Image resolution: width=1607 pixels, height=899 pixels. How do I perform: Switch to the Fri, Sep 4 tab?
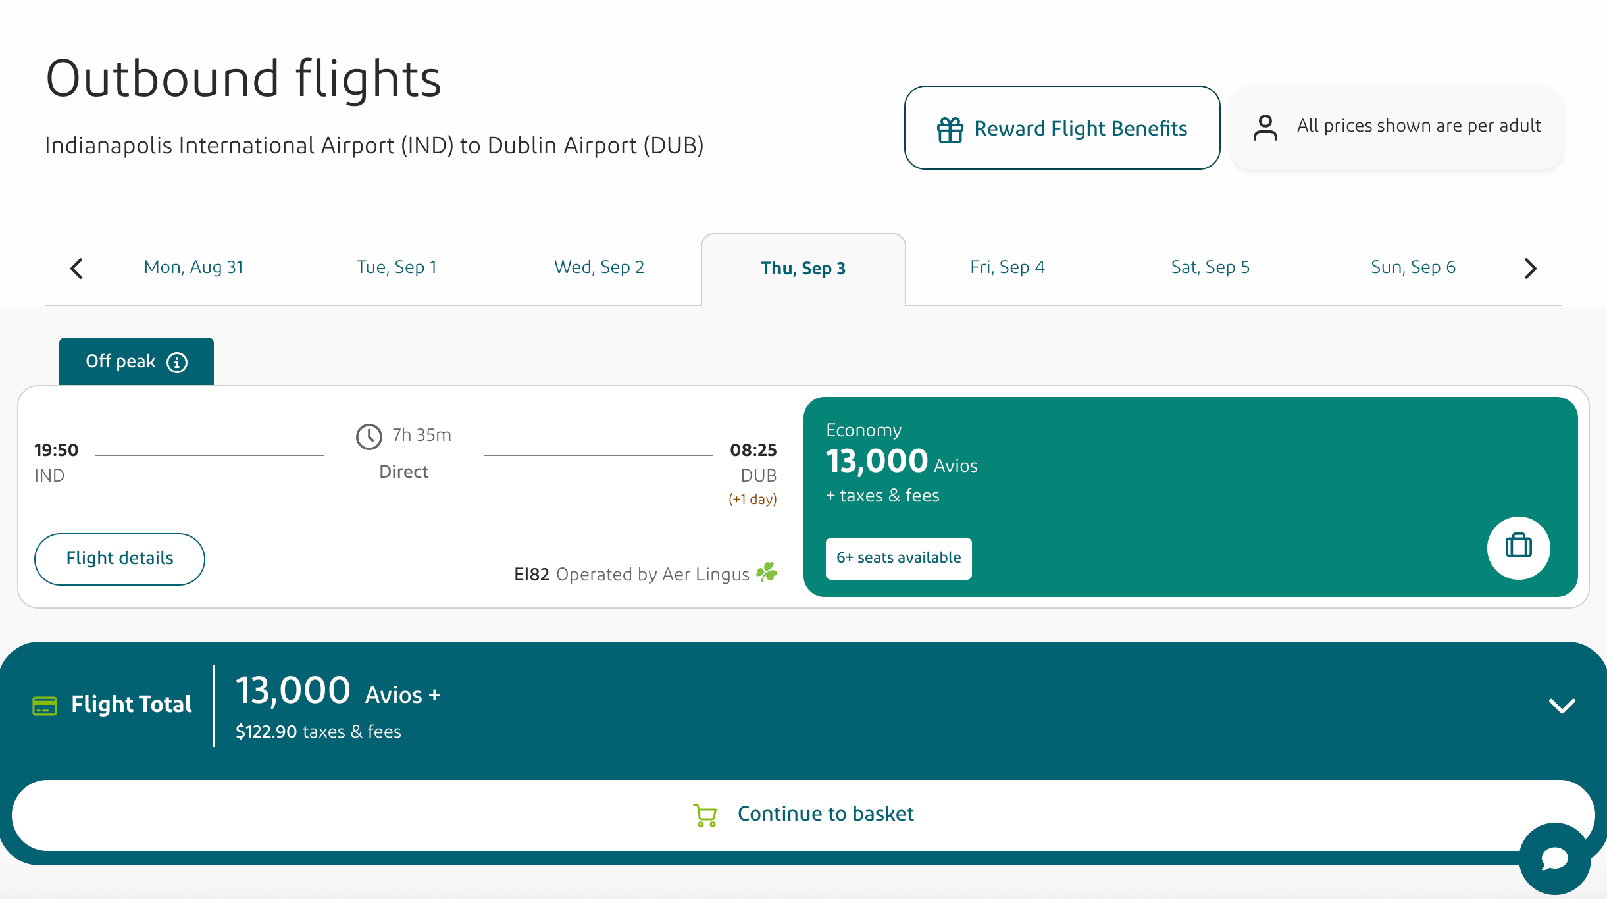point(1007,267)
